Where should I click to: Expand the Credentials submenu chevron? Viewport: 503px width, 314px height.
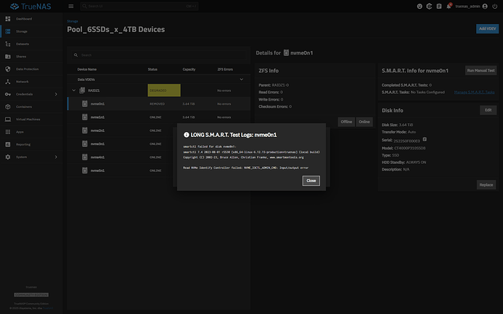pyautogui.click(x=56, y=94)
